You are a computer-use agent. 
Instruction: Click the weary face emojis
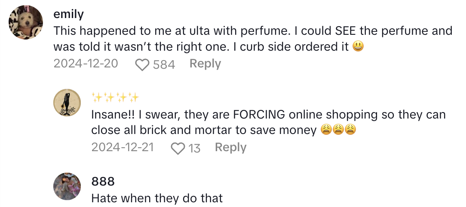pos(338,130)
